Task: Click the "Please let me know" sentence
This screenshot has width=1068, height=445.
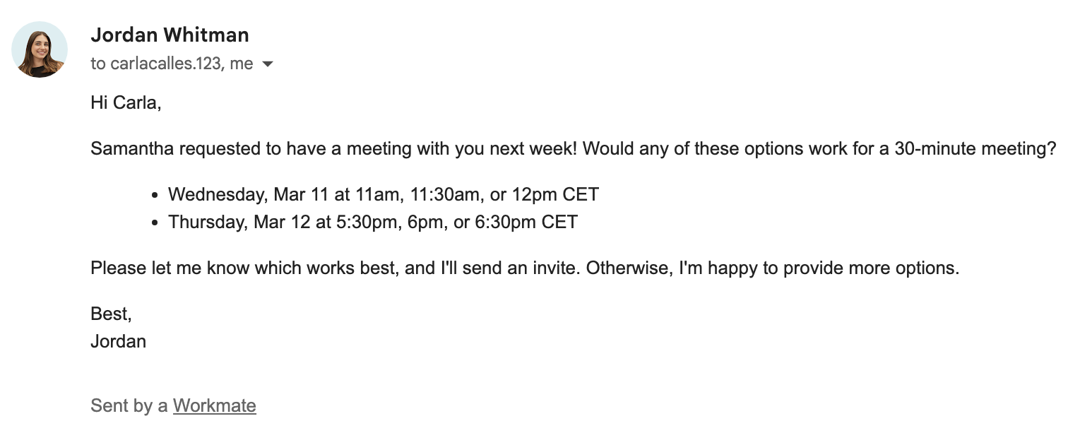Action: [525, 268]
